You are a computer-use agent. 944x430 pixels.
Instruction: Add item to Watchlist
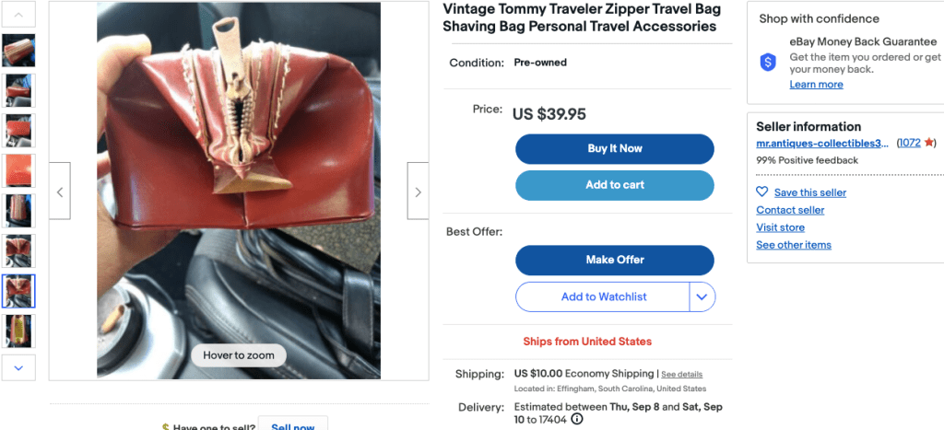coord(603,296)
